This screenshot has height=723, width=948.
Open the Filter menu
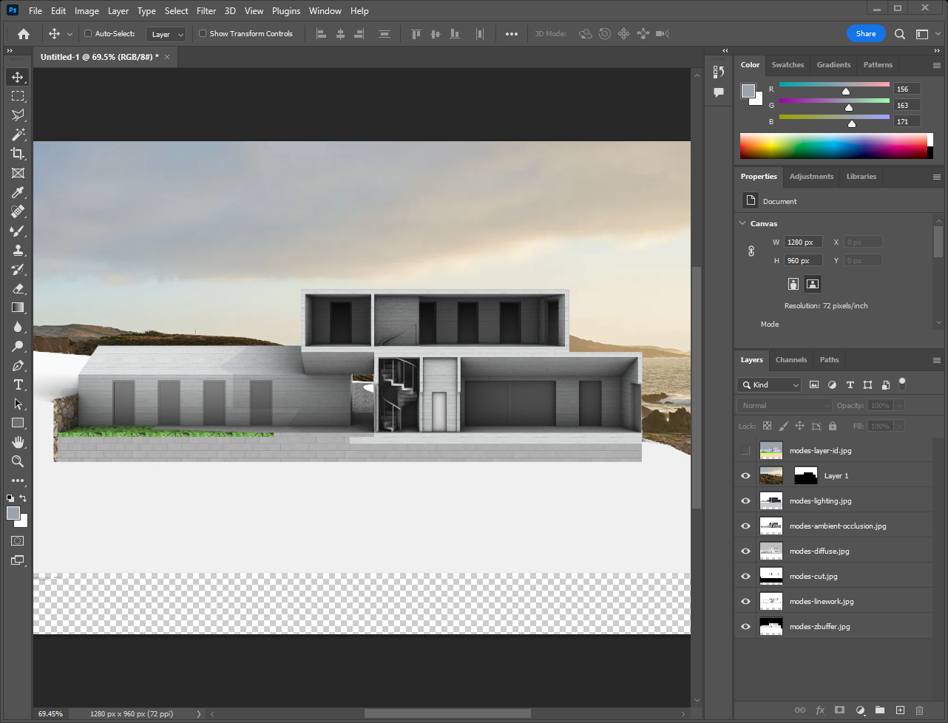click(x=206, y=11)
